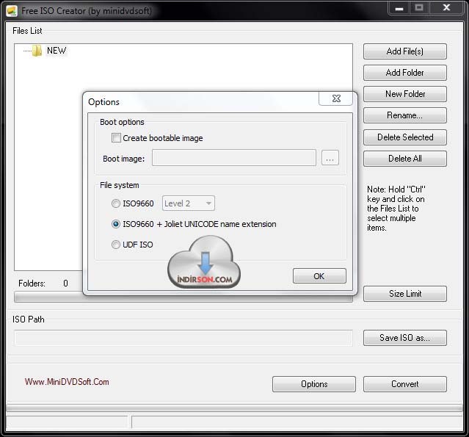
Task: Click Delete Selected button
Action: point(405,137)
